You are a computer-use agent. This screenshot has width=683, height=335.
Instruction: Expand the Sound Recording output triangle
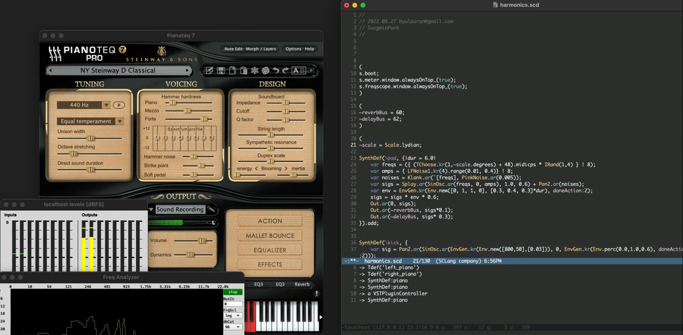tap(151, 209)
